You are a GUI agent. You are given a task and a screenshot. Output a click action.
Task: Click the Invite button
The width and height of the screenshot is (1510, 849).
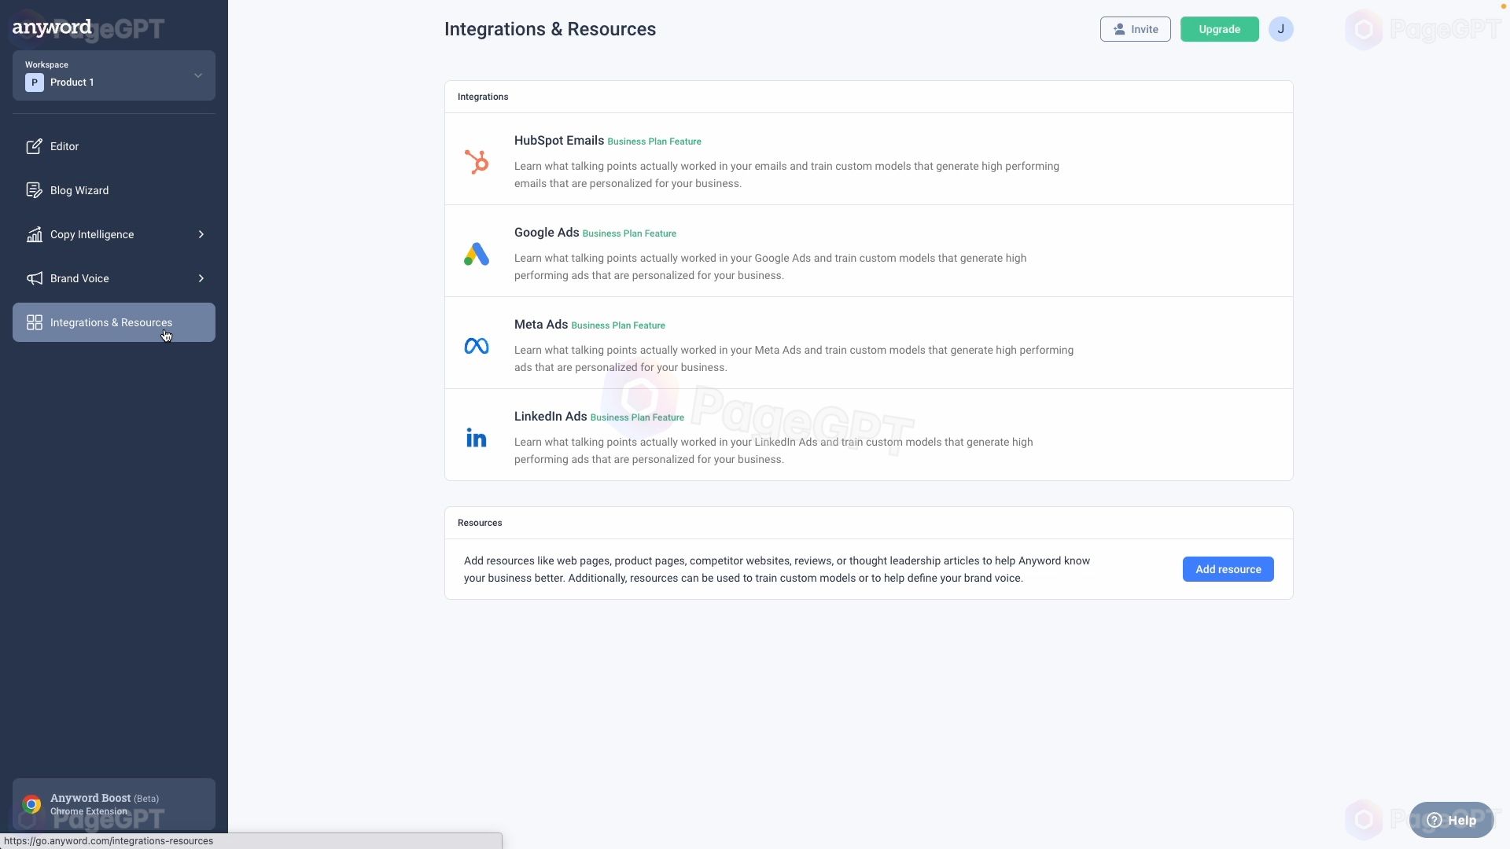coord(1136,29)
